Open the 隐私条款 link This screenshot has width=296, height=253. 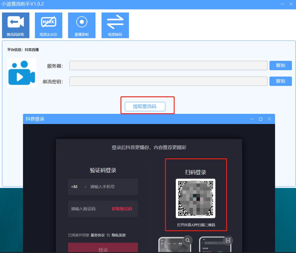(x=119, y=235)
